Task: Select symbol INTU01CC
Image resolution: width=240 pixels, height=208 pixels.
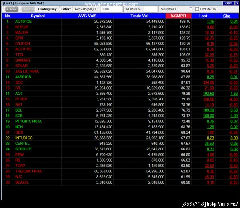Action: pyautogui.click(x=24, y=138)
